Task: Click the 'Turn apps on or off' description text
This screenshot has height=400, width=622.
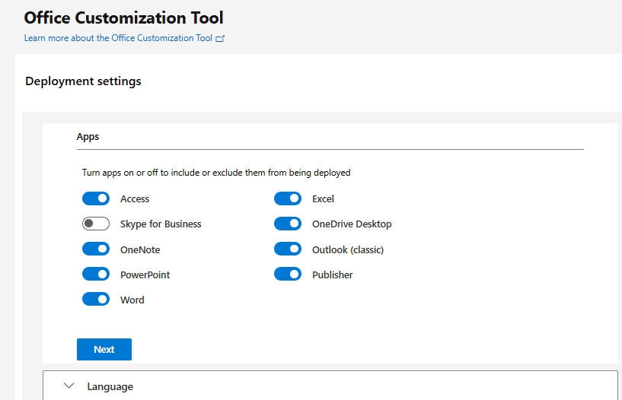Action: click(216, 173)
